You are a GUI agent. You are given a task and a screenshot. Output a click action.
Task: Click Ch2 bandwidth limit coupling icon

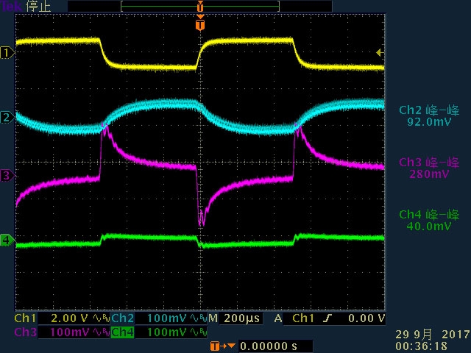(199, 318)
